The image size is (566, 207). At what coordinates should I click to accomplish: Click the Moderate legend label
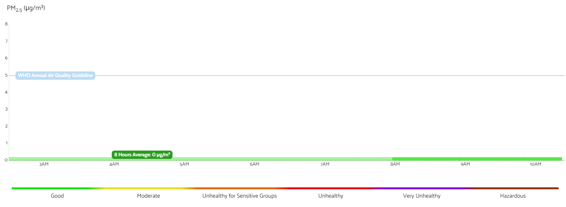pos(149,196)
